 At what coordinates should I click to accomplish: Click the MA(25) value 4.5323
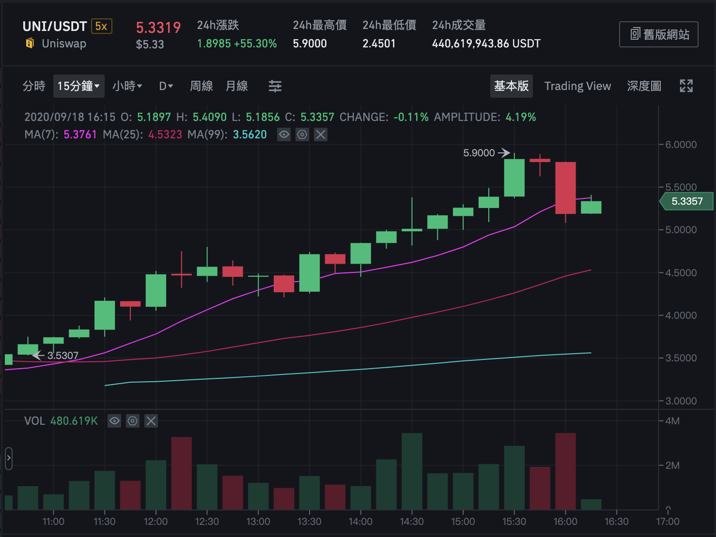tap(165, 134)
